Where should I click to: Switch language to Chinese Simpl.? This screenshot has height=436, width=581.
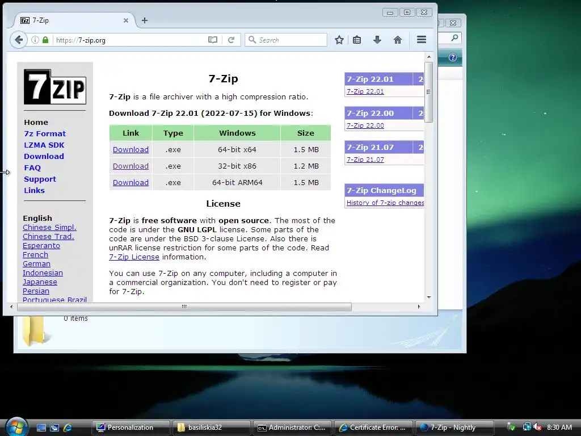[49, 227]
